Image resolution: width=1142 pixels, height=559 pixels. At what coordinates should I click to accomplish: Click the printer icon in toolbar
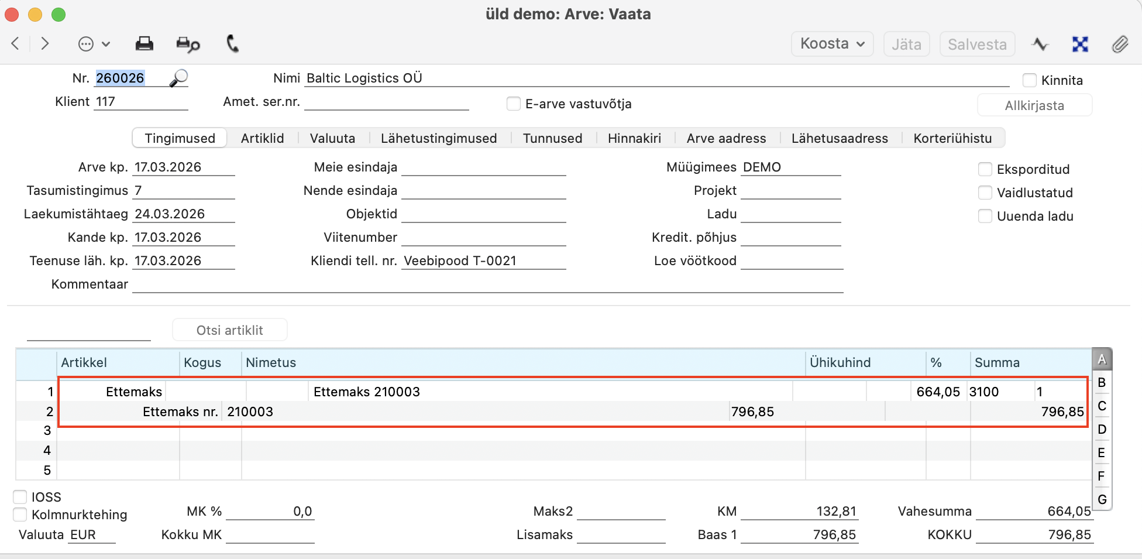tap(144, 44)
